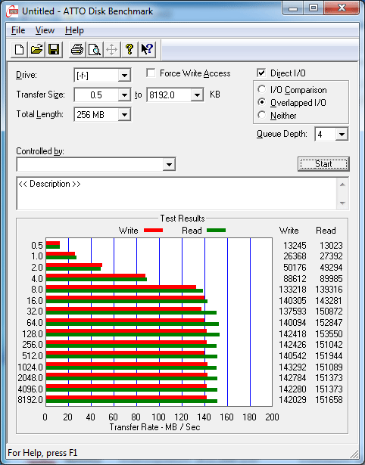Click the green Read legend swatch
This screenshot has height=465, width=365.
pyautogui.click(x=216, y=231)
